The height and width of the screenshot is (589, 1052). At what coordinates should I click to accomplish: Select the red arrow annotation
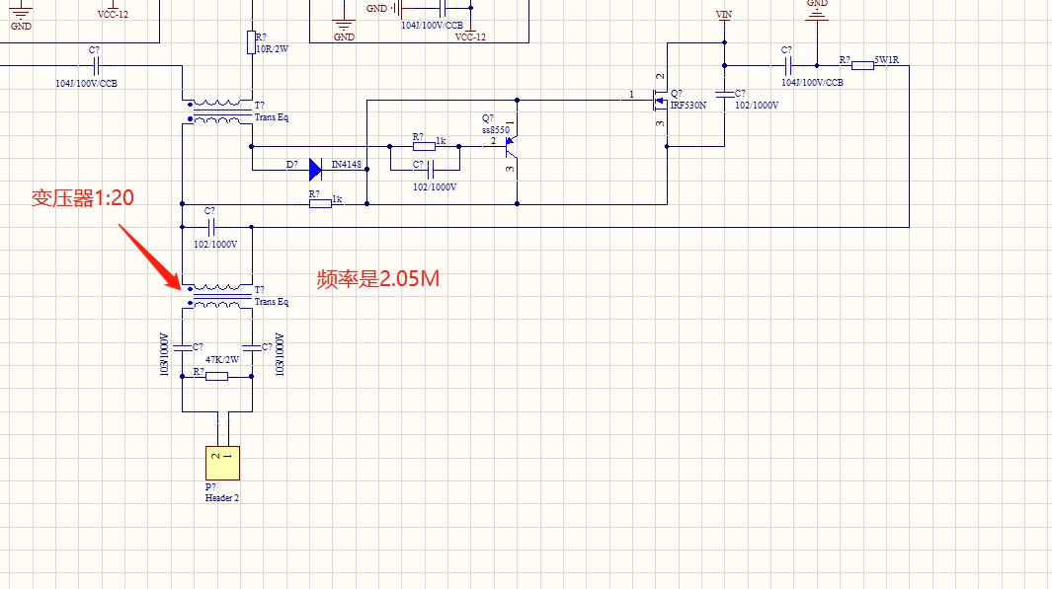(x=149, y=256)
